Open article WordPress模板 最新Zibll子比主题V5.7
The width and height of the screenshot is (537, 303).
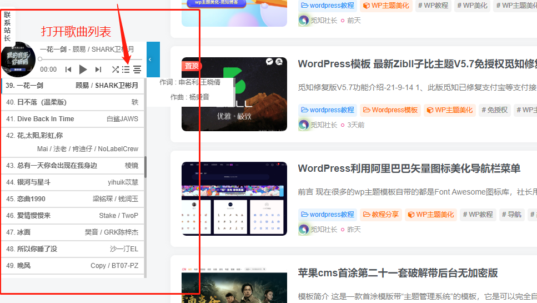click(417, 64)
